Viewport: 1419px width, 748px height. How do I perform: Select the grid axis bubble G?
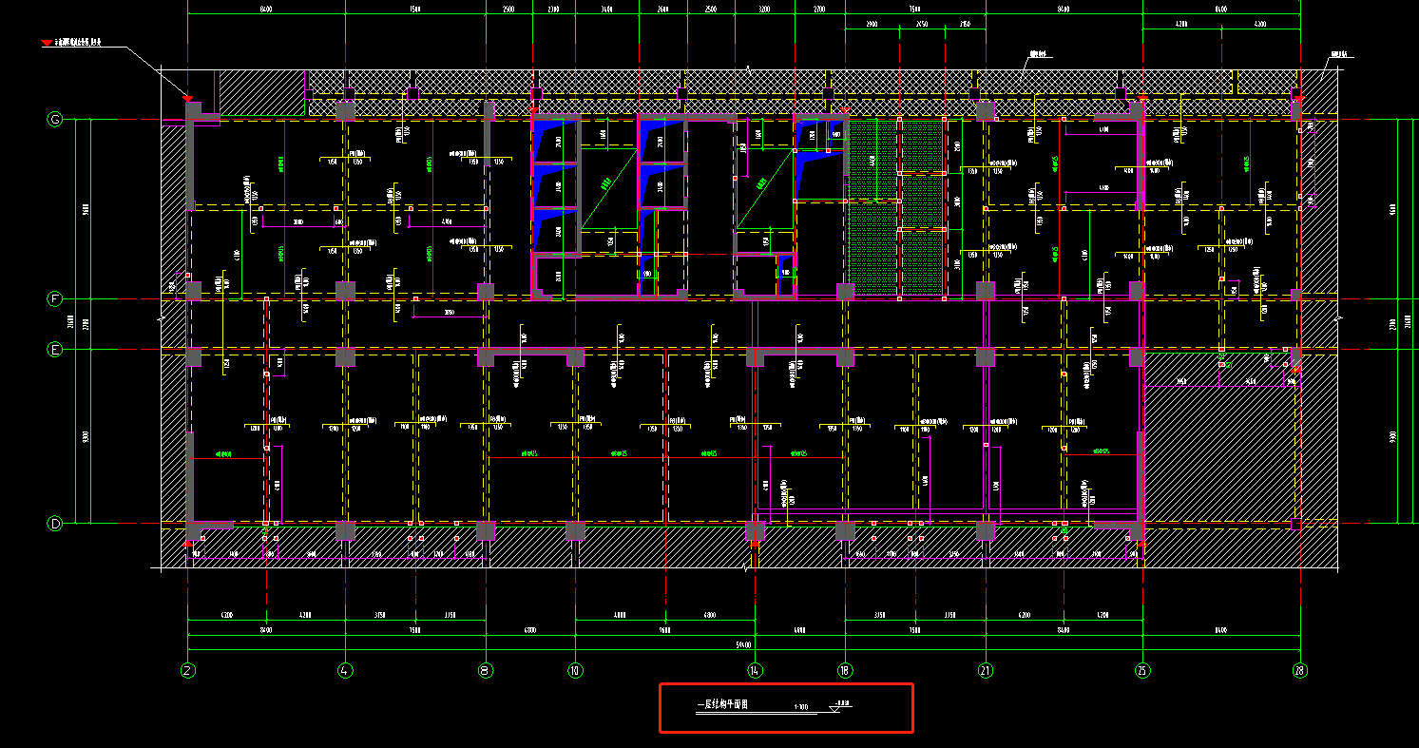[x=55, y=120]
